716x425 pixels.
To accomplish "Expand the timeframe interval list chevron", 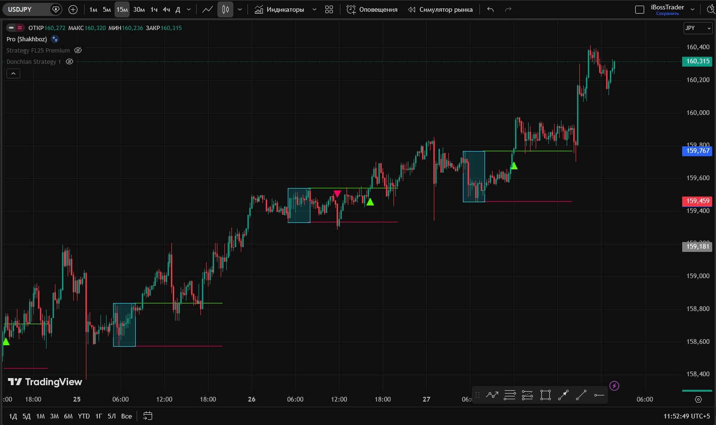I will [189, 9].
